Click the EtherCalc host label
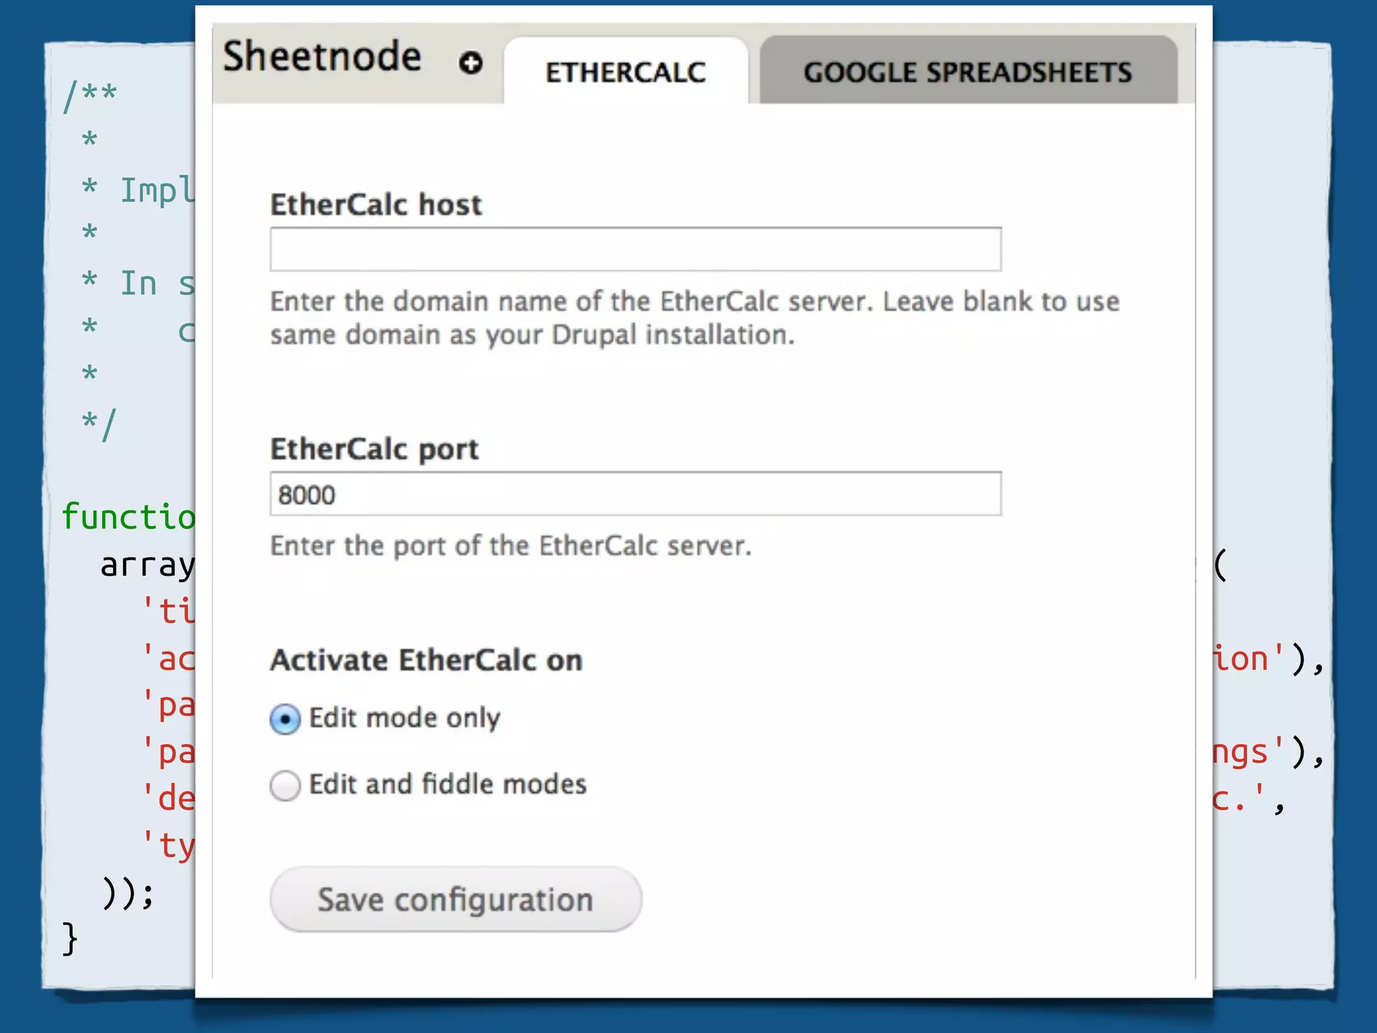 click(376, 204)
